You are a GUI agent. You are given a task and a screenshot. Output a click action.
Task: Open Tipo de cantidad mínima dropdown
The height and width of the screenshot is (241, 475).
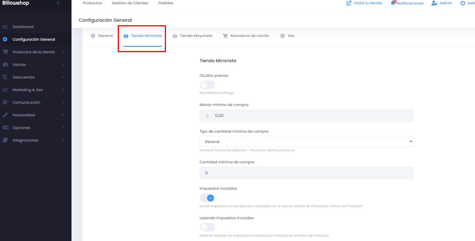tap(306, 142)
